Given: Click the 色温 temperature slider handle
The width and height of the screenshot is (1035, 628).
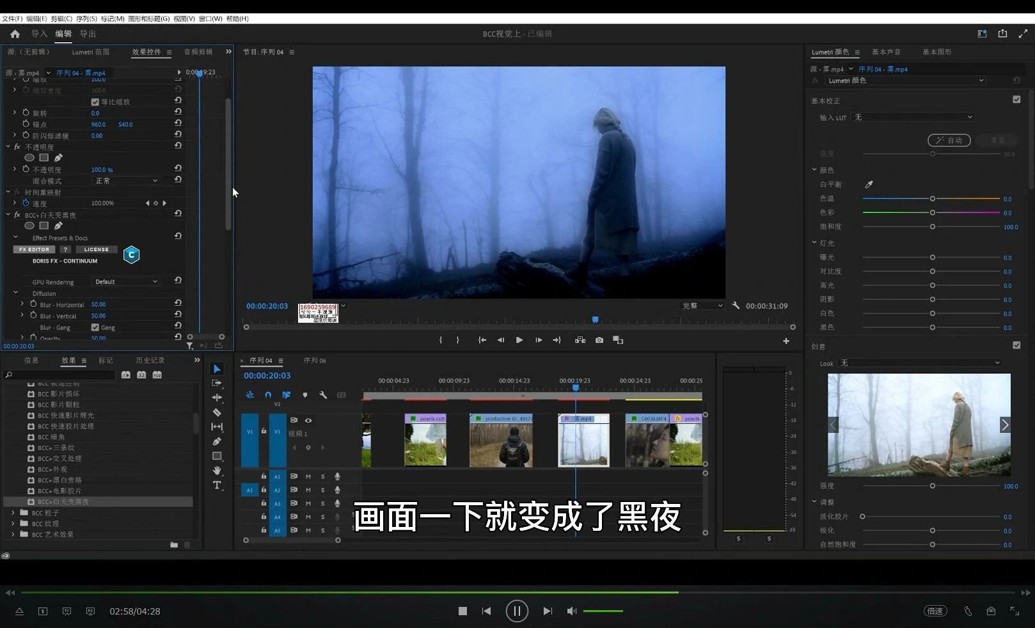Looking at the screenshot, I should [x=932, y=199].
